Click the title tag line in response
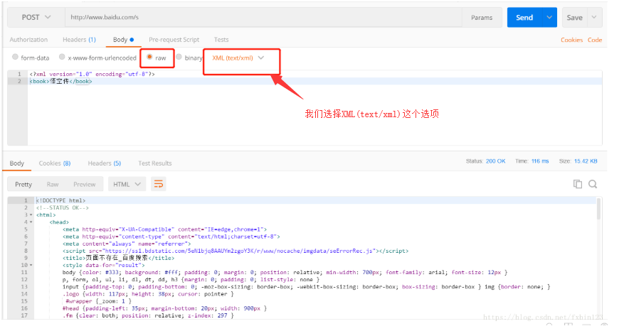This screenshot has width=619, height=331. (118, 258)
